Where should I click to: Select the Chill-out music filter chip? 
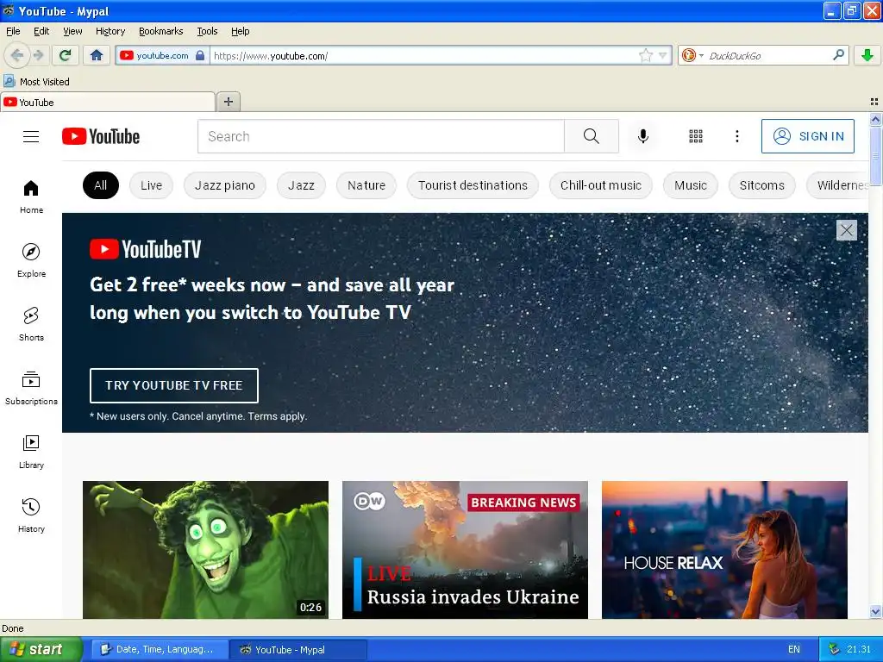(601, 185)
